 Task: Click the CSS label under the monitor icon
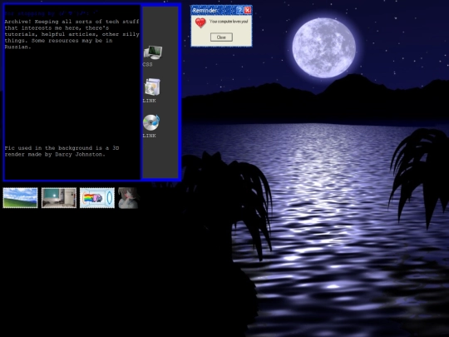point(147,64)
